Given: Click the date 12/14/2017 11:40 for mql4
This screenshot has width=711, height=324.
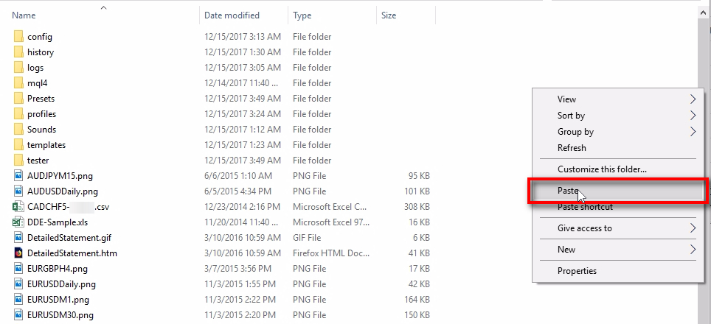Looking at the screenshot, I should point(240,82).
